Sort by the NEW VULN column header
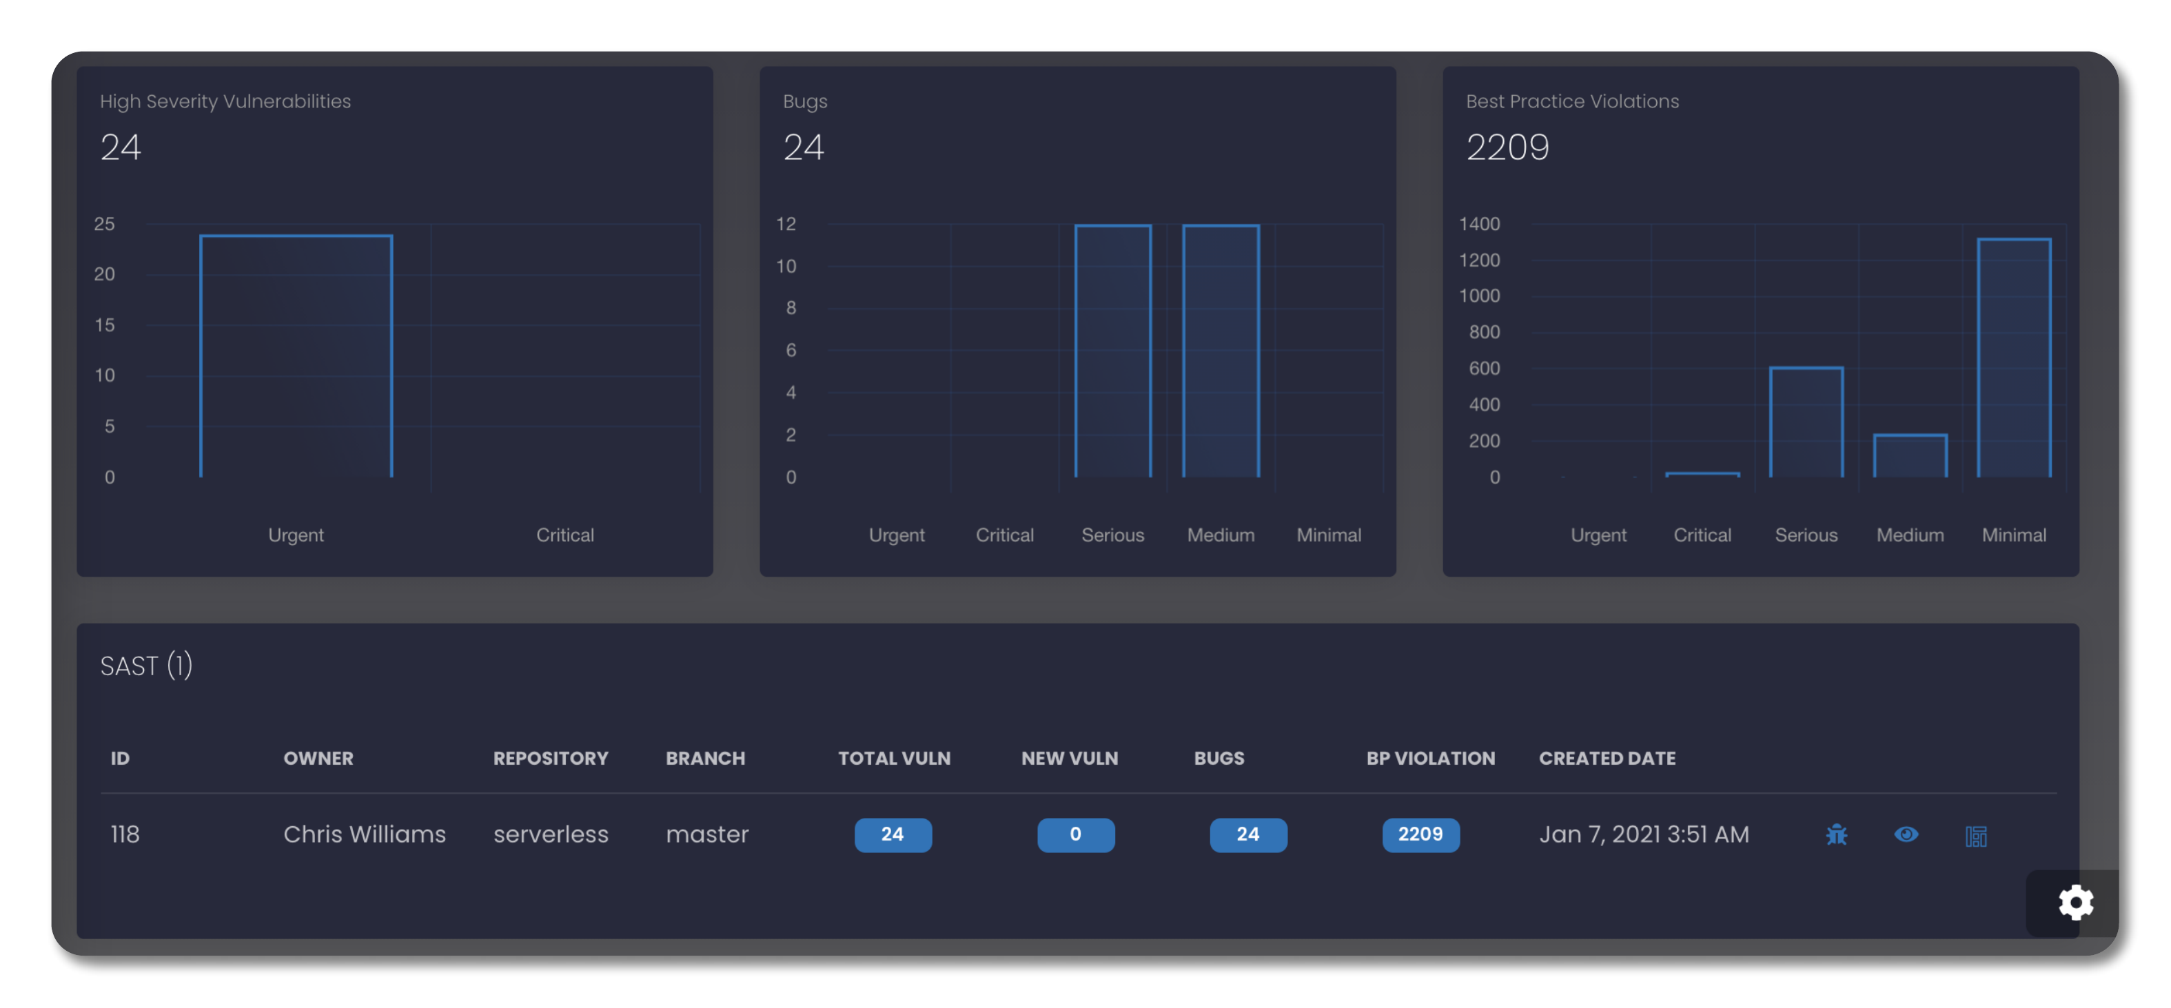Viewport: 2171px width, 1008px height. point(1070,758)
